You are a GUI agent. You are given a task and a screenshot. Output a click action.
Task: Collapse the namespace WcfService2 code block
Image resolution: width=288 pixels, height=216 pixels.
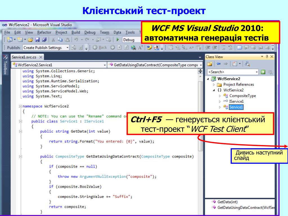pyautogui.click(x=21, y=106)
